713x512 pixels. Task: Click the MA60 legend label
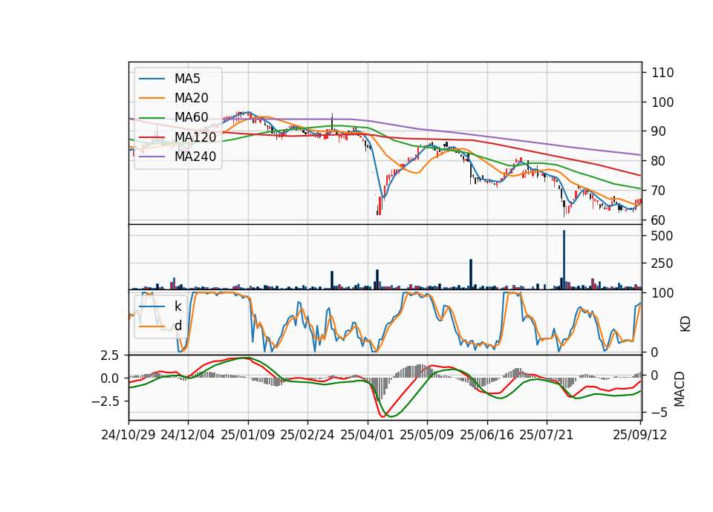pyautogui.click(x=191, y=117)
